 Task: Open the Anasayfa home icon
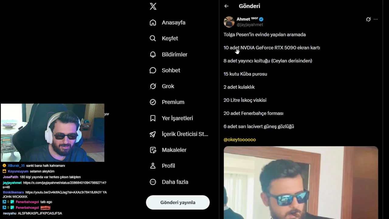[153, 23]
